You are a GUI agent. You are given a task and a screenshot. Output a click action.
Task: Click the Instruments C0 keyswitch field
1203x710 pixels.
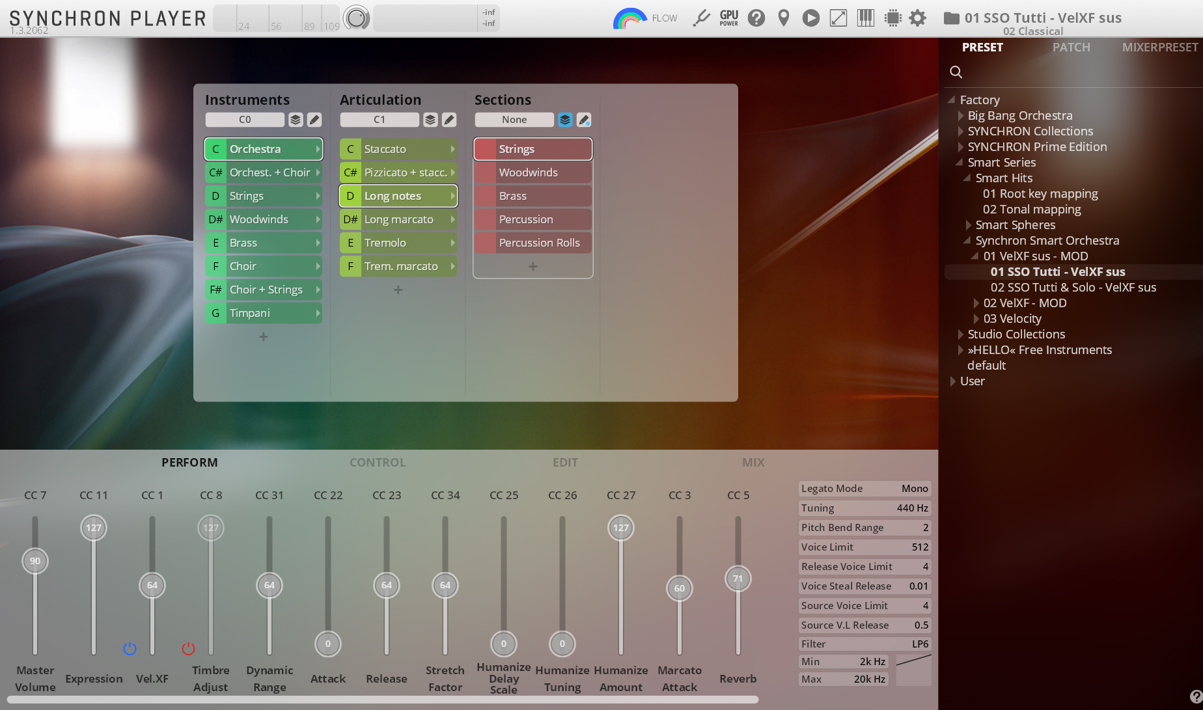pos(245,120)
